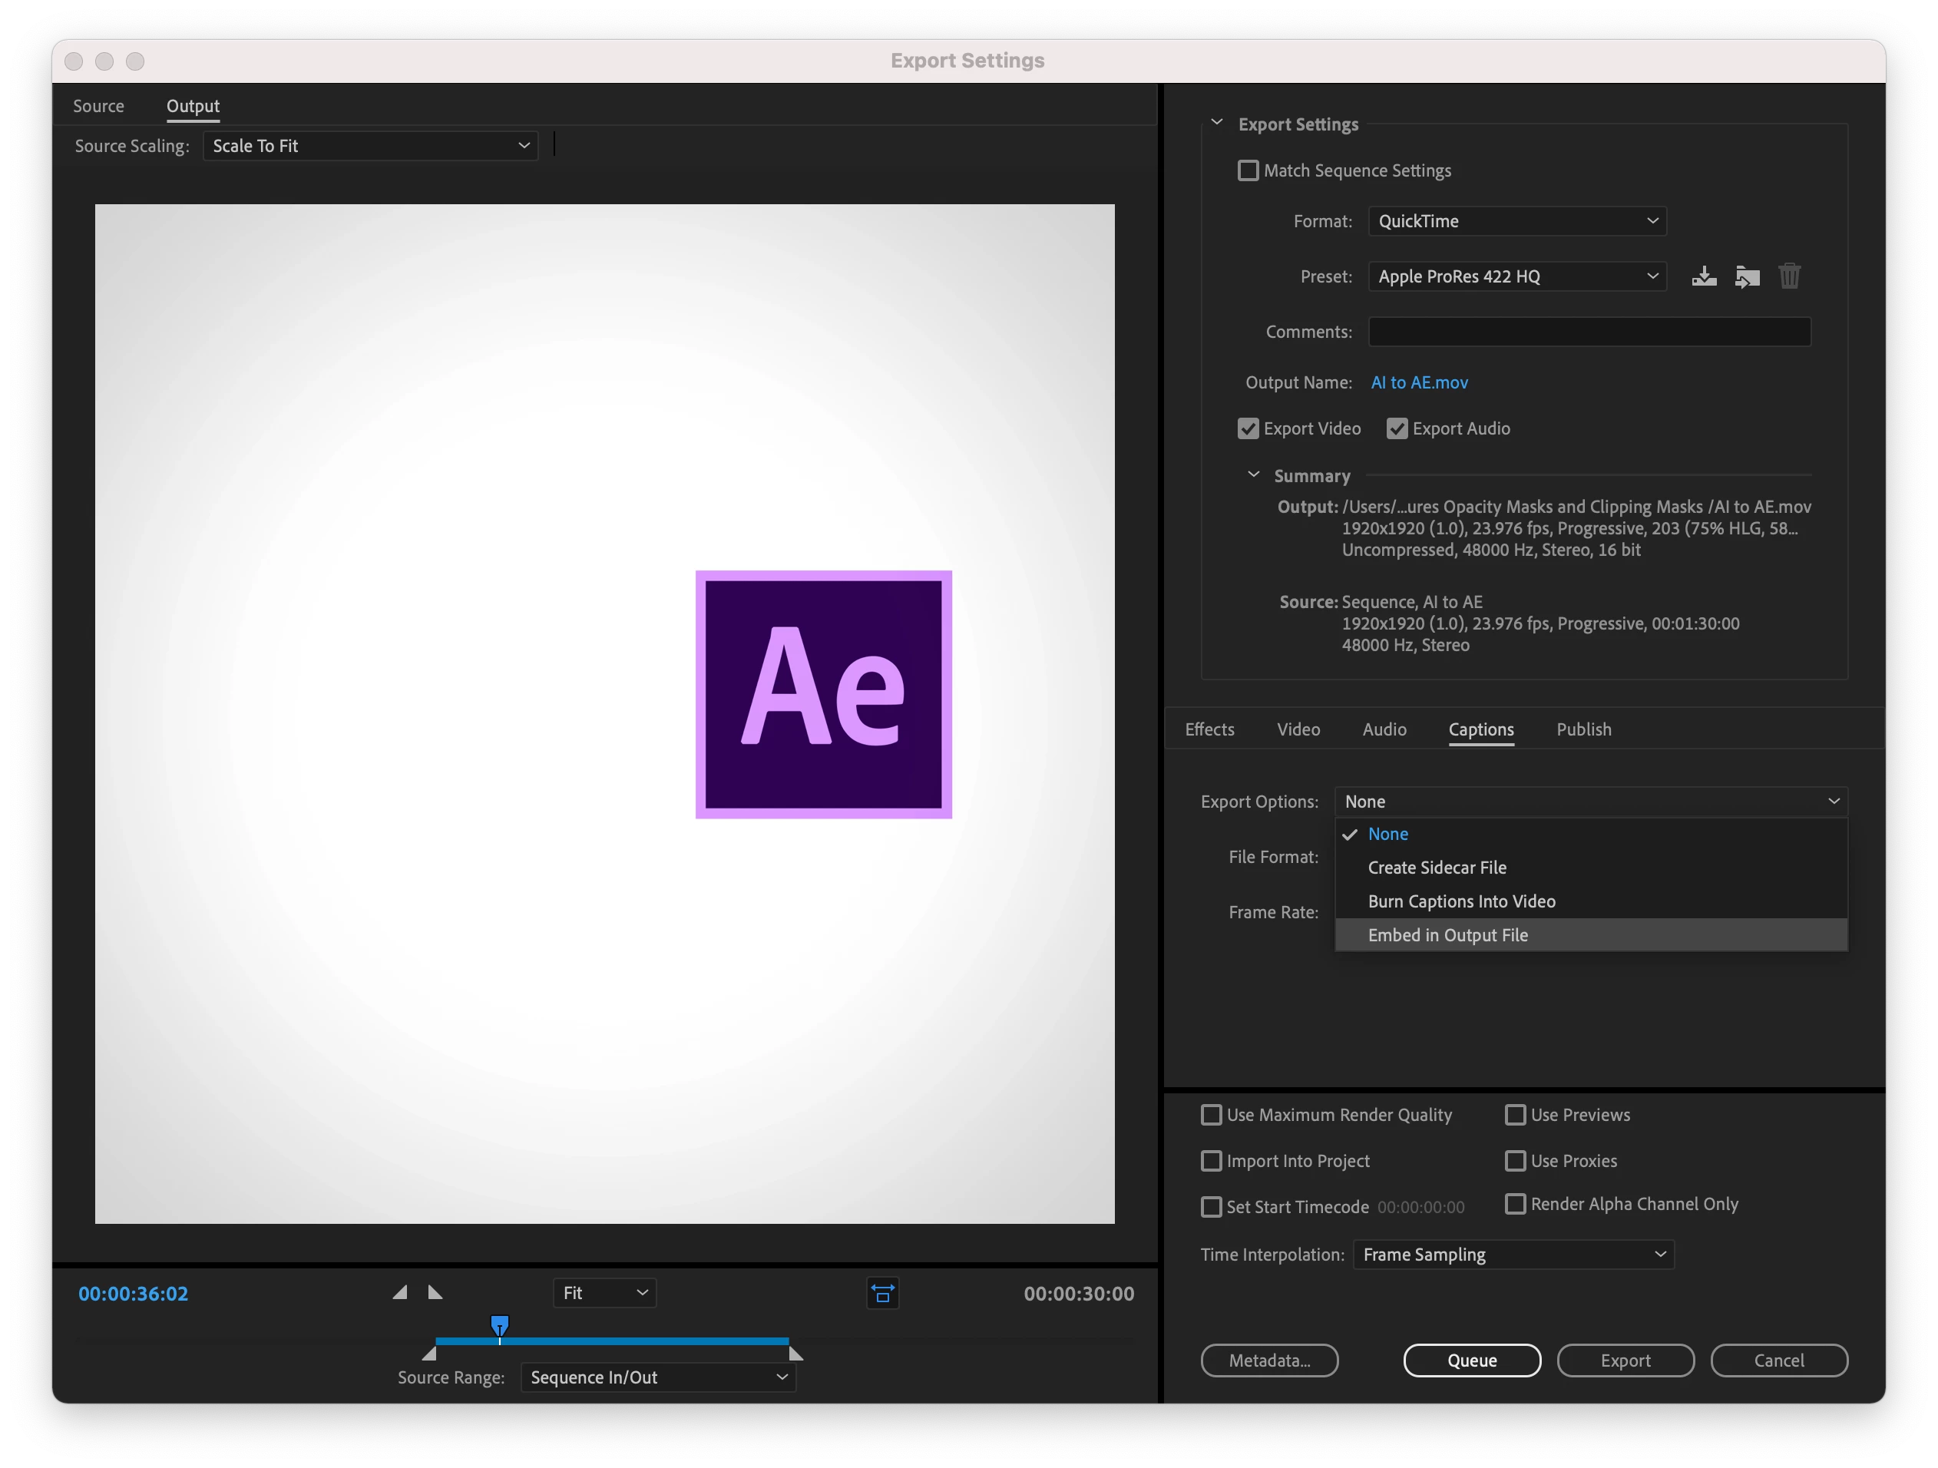Click the Queue button
Viewport: 1938px width, 1468px height.
tap(1471, 1361)
